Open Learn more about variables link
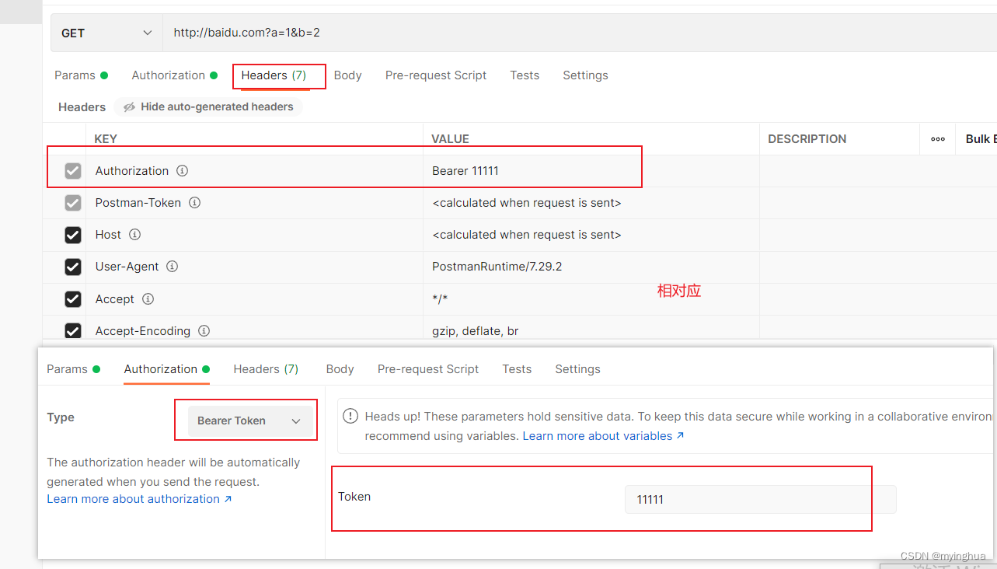 (603, 436)
